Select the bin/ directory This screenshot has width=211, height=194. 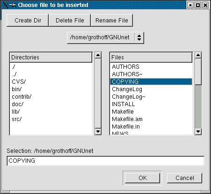point(51,89)
